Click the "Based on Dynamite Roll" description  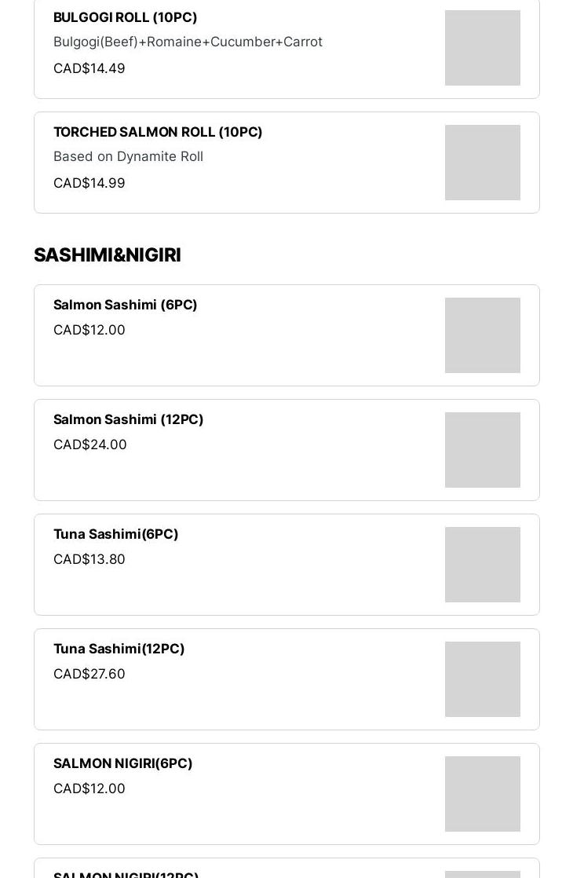128,156
